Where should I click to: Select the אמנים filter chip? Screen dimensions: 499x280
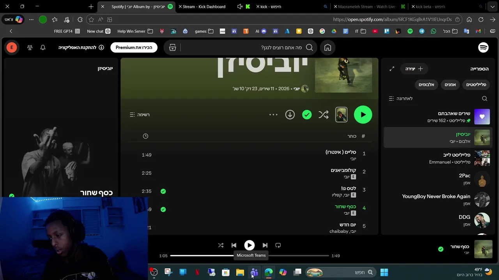(x=450, y=84)
